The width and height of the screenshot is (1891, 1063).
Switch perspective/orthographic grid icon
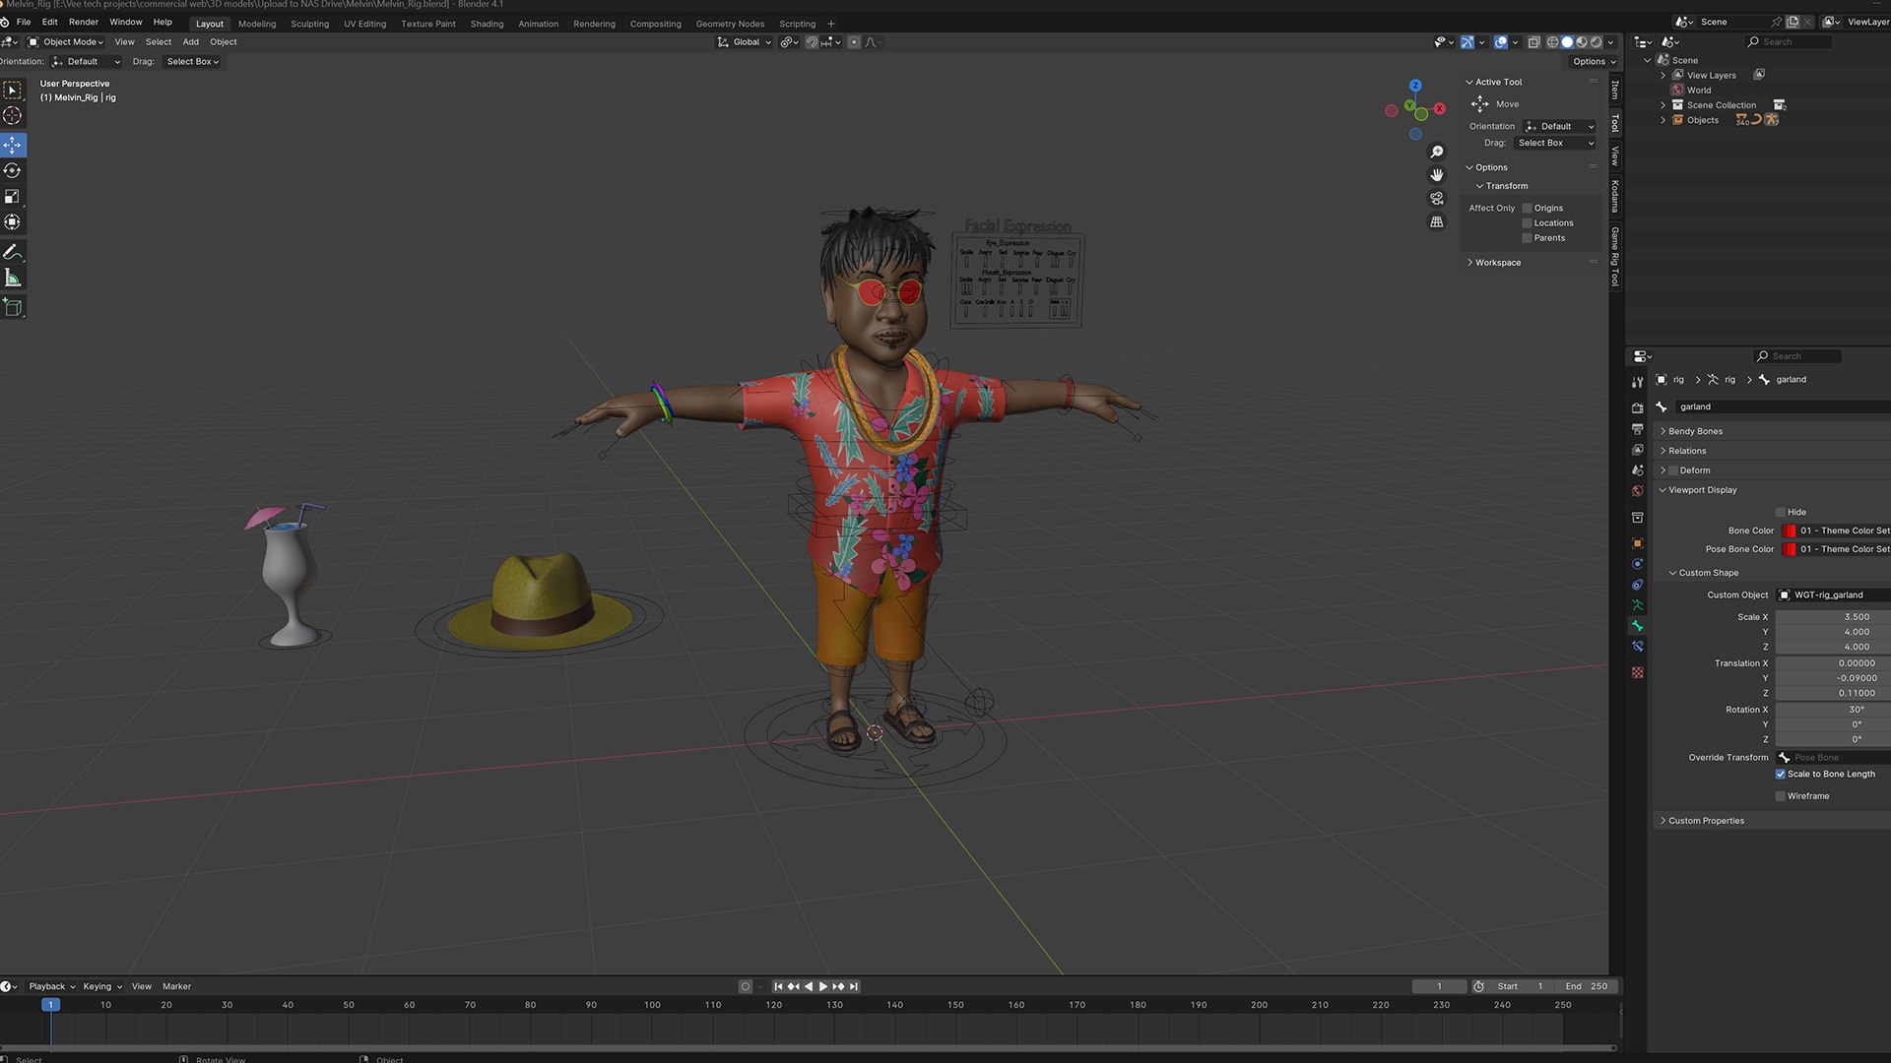pos(1437,222)
